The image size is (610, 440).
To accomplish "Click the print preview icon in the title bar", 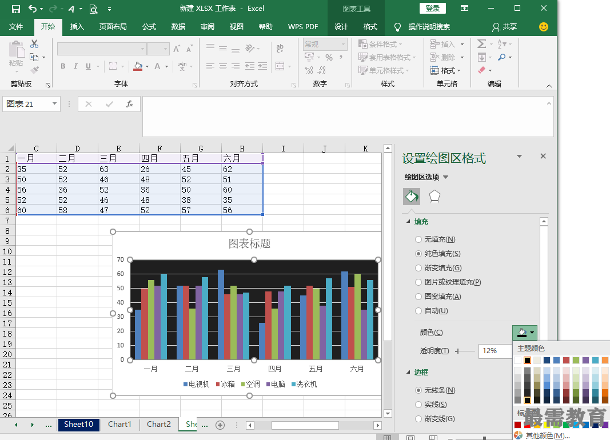I will pyautogui.click(x=93, y=9).
